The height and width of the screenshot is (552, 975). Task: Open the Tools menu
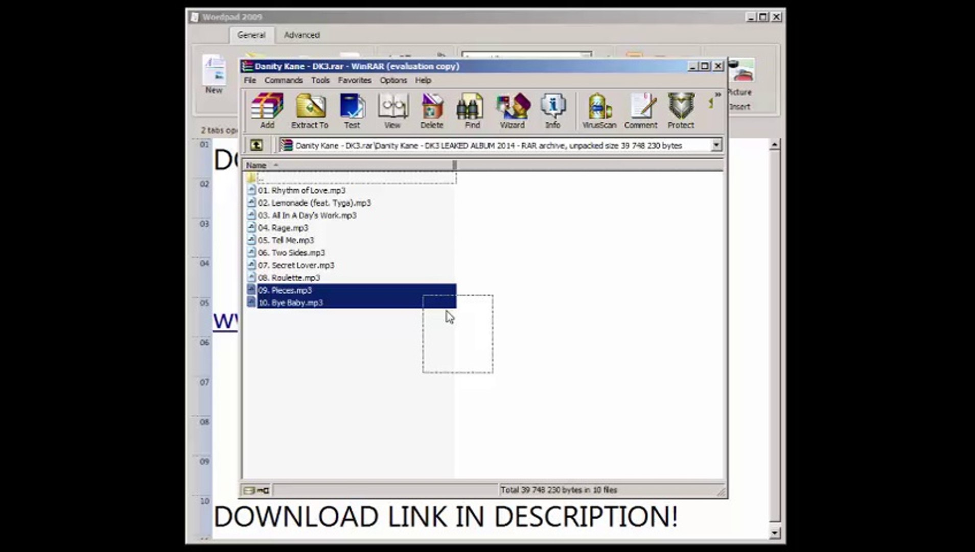(x=320, y=80)
